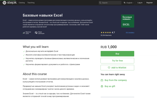Viewport: 157px width, 98px height.
Task: Click the Stepik certificate label
Action: 41,33
